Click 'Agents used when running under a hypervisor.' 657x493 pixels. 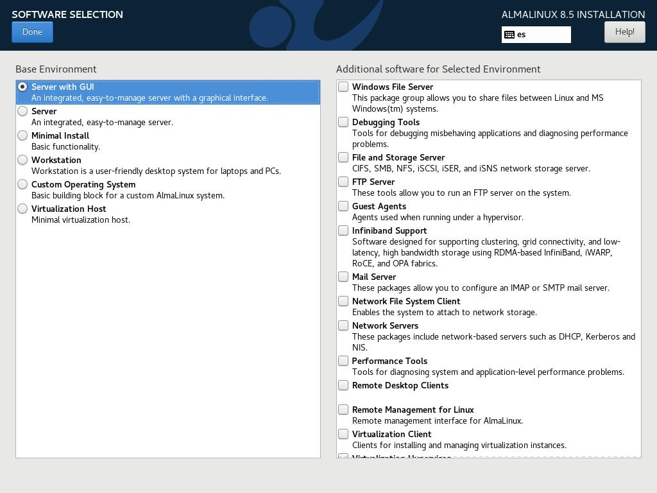click(x=438, y=217)
